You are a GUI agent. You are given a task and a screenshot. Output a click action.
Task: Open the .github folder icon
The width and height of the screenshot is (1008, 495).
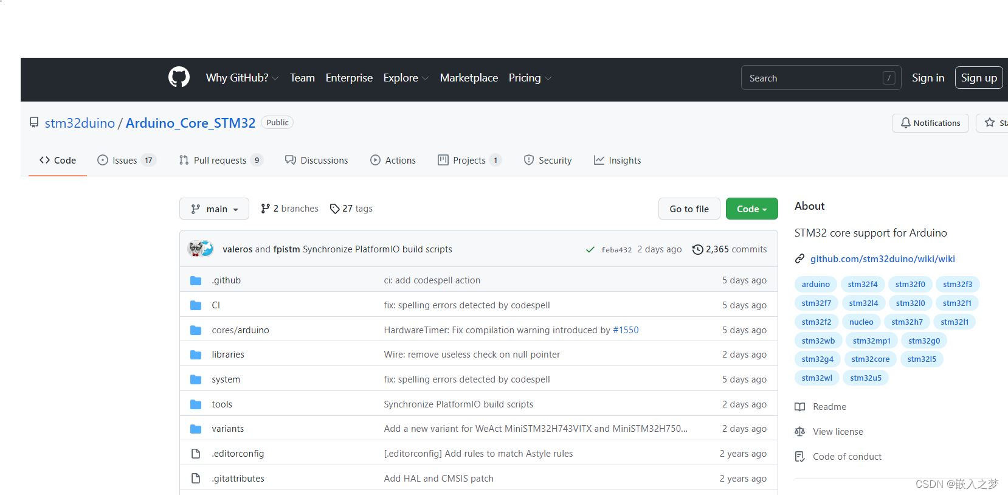pos(196,280)
